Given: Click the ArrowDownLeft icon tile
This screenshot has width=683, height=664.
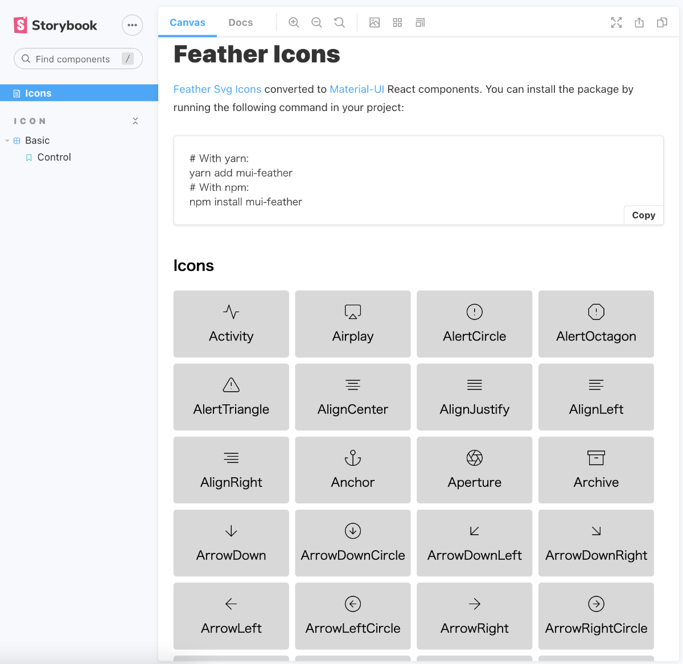Looking at the screenshot, I should pos(475,543).
